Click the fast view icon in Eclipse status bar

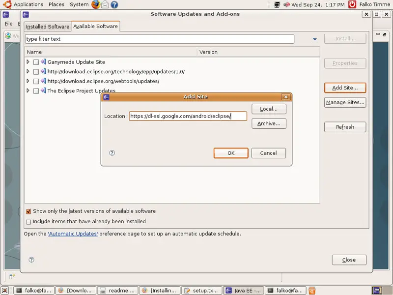12,276
